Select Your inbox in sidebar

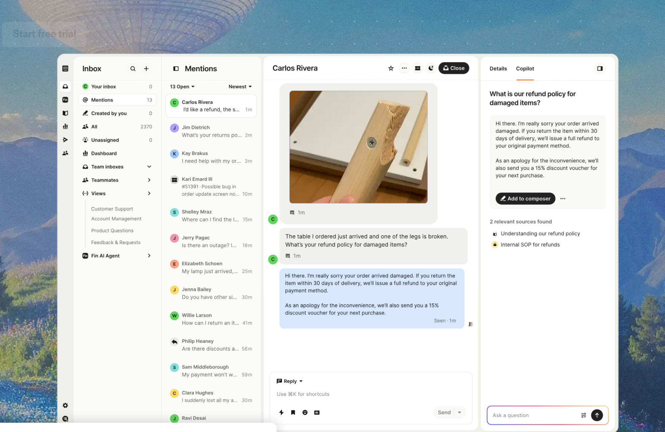pos(117,86)
